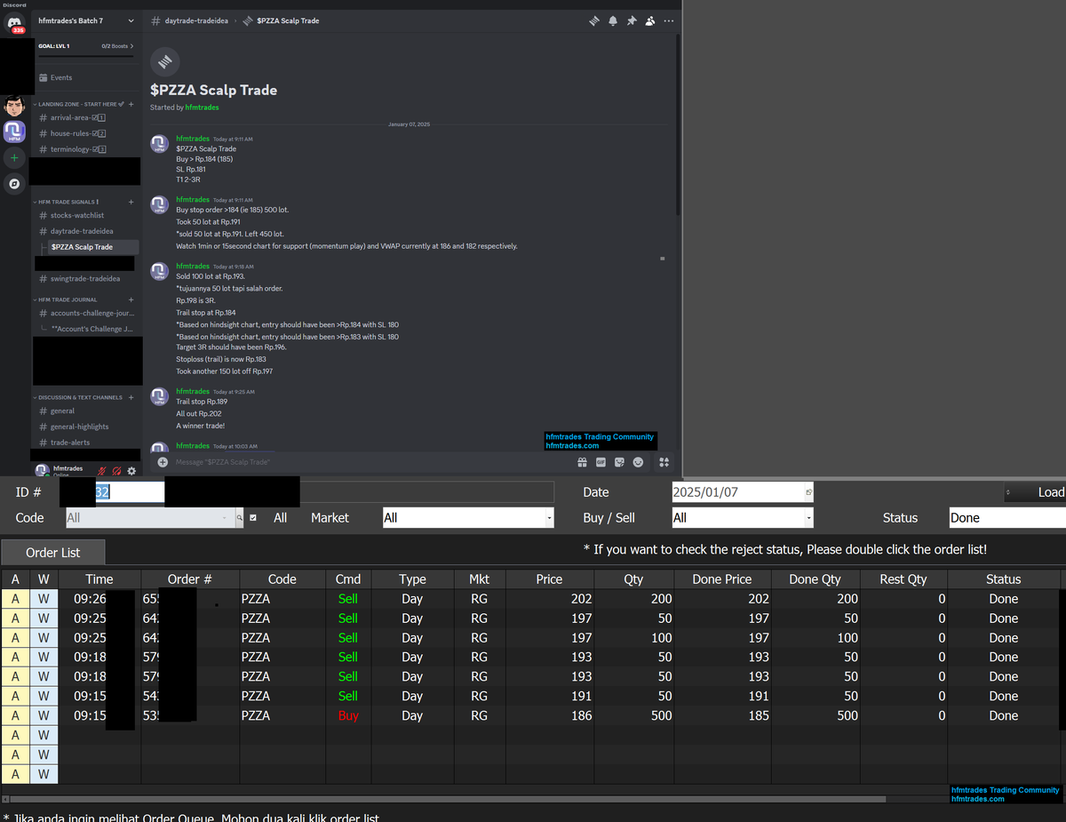Click hfmtrades link under Started by

click(202, 108)
